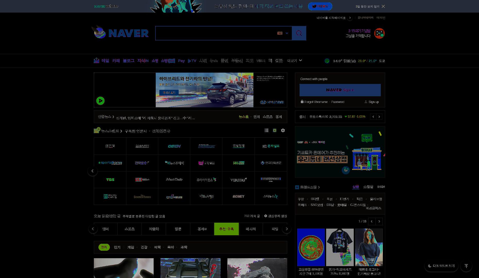
Task: Switch newsstand to thumbnail grid view
Action: pos(275,131)
